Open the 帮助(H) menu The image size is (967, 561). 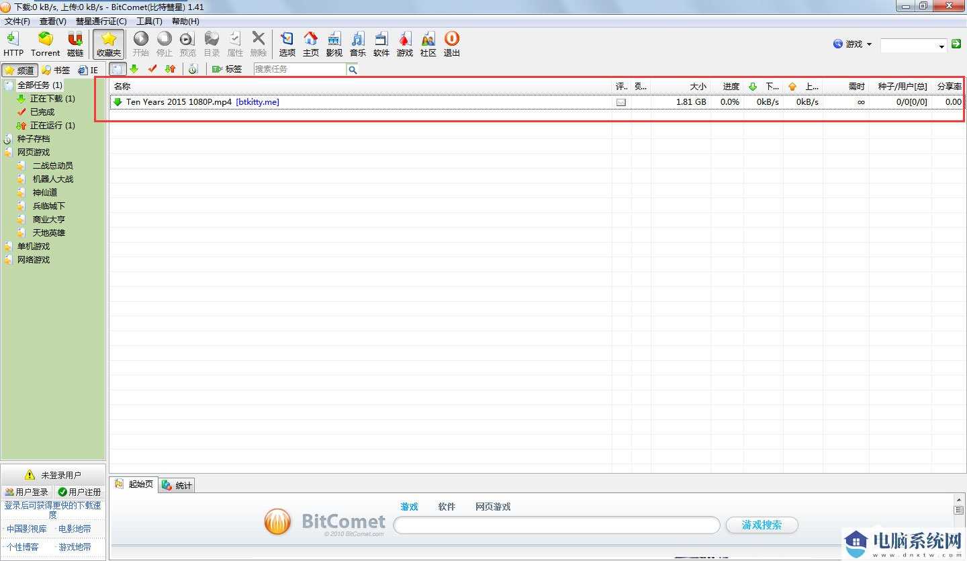point(185,21)
